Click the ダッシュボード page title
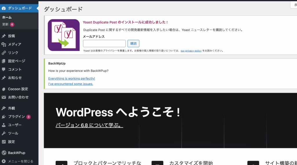This screenshot has width=297, height=165. click(63, 9)
